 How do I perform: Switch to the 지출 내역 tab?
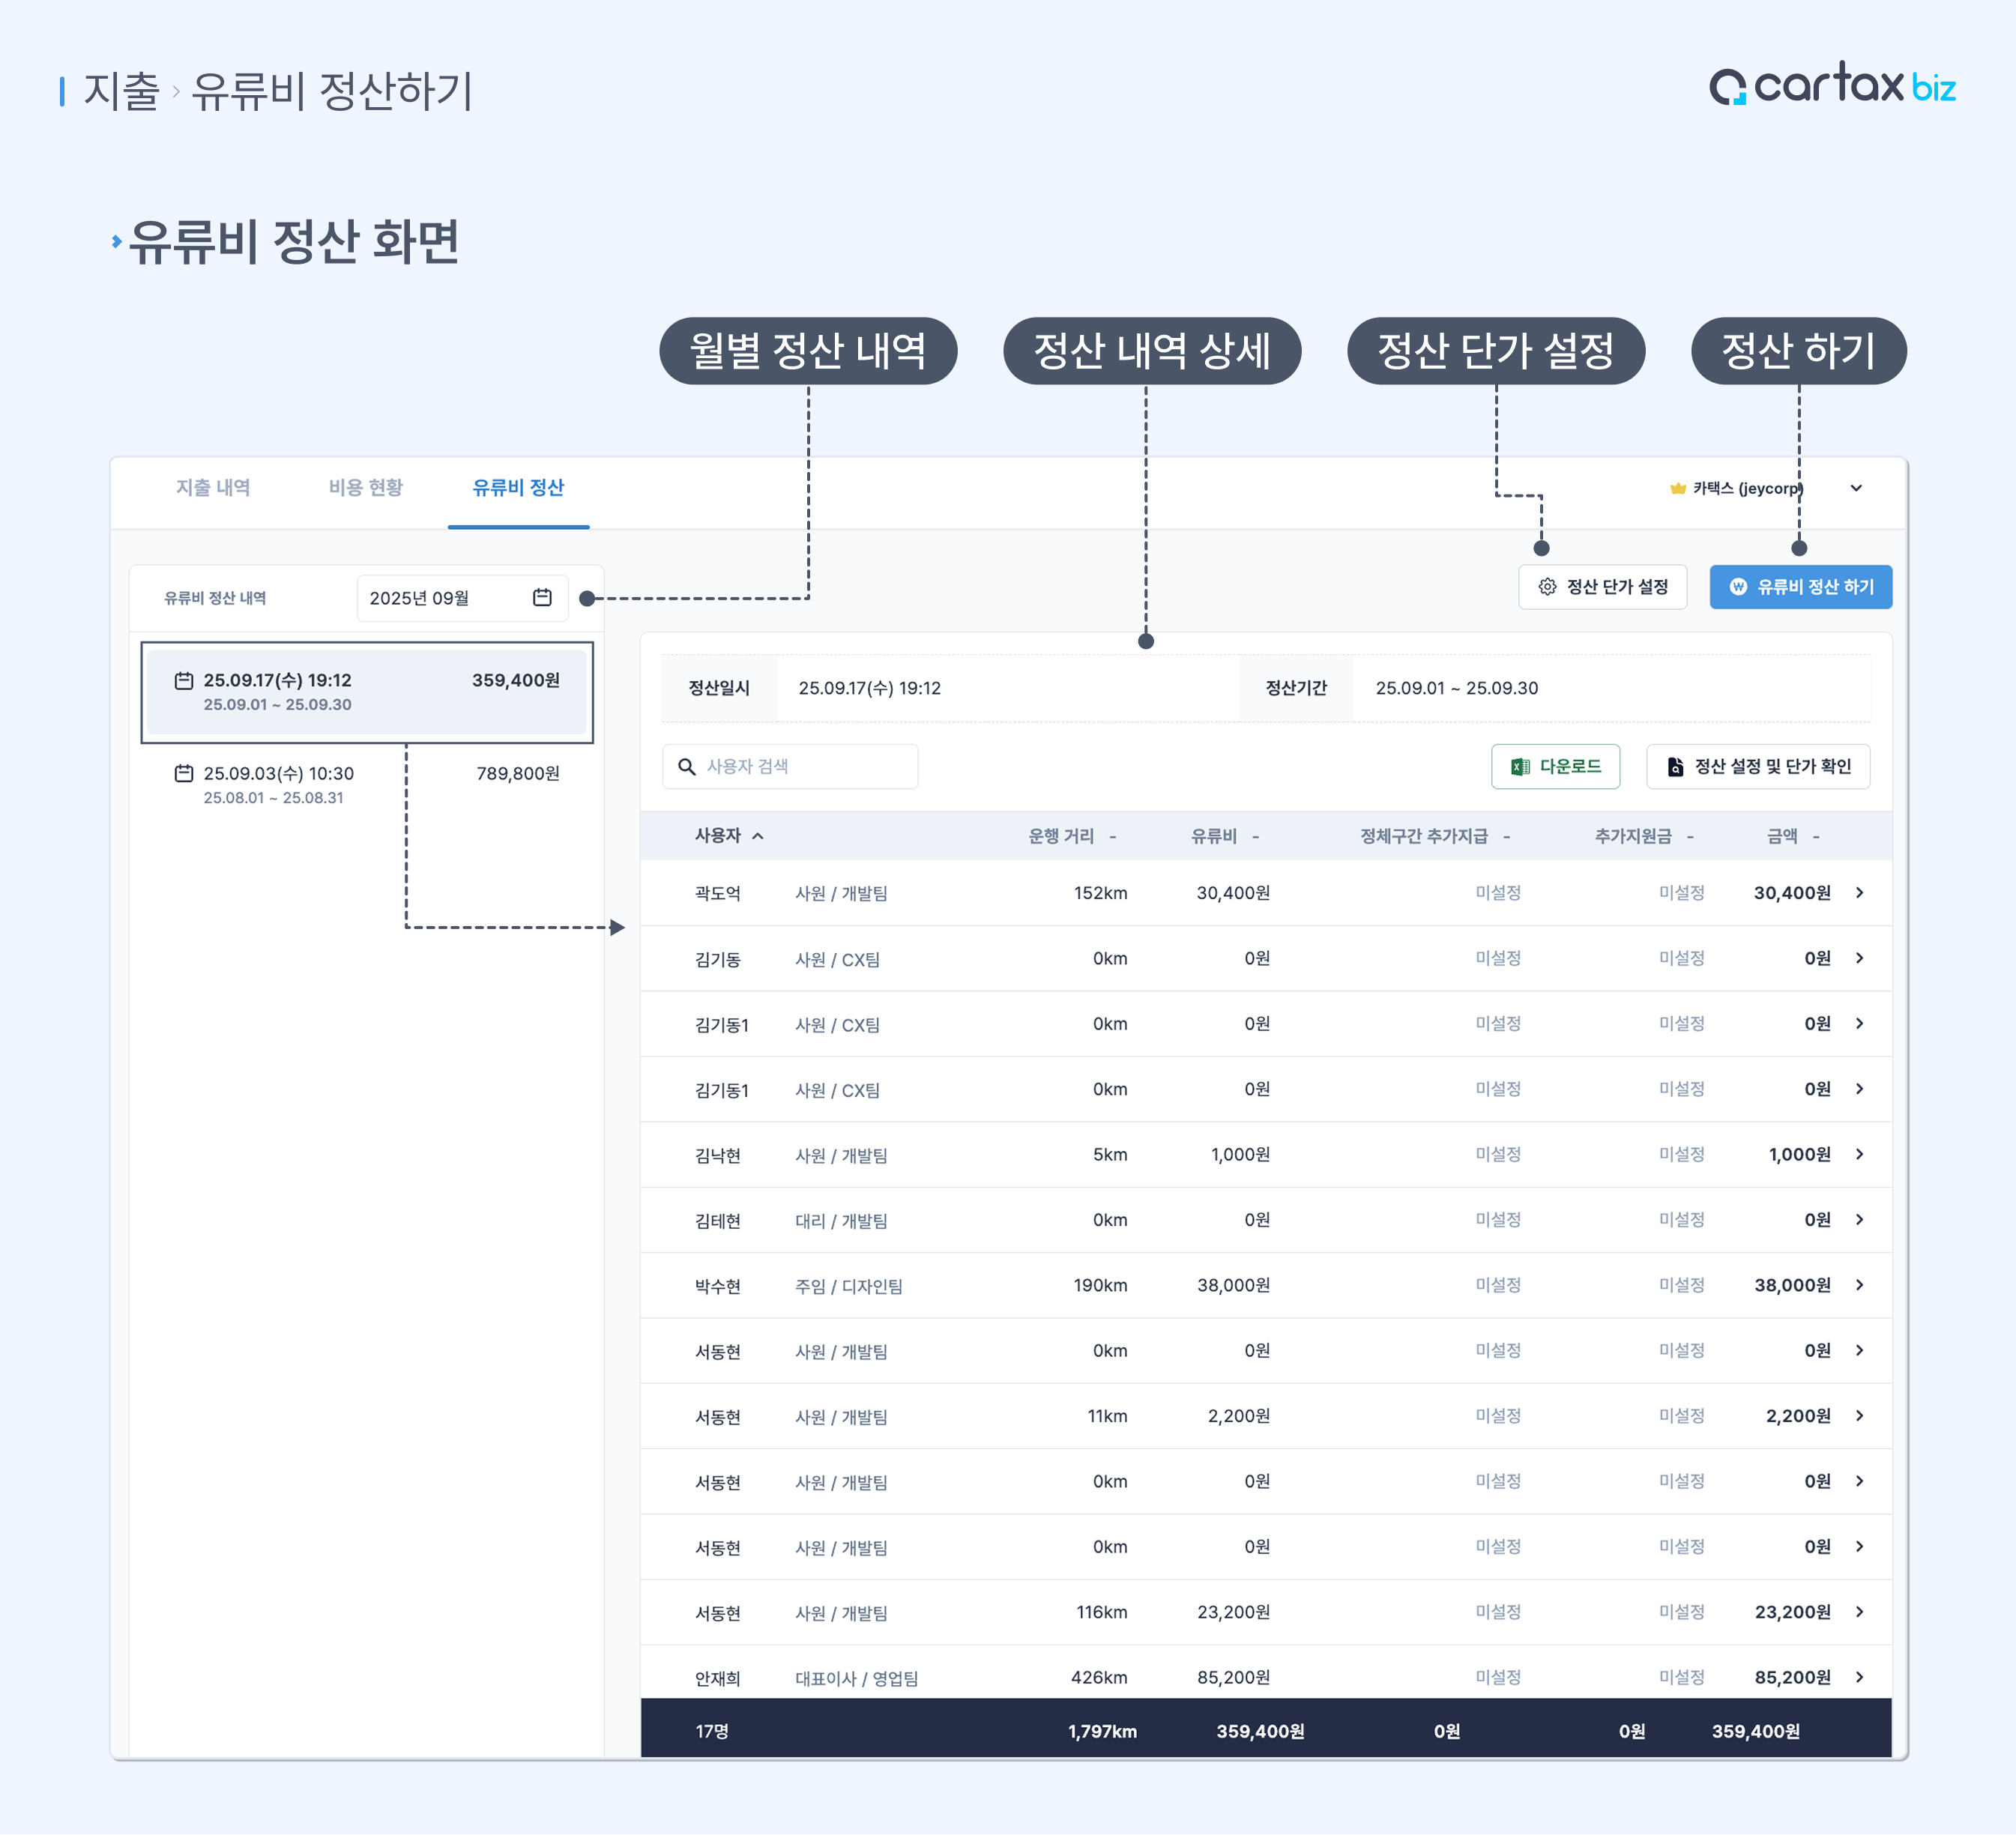213,488
